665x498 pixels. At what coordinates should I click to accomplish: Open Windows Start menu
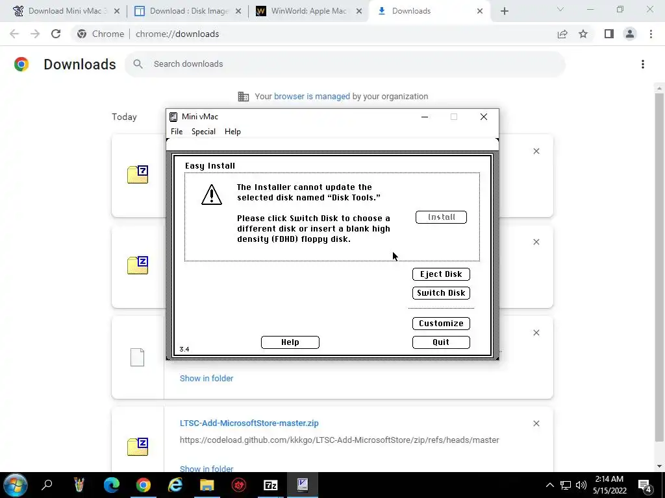pyautogui.click(x=16, y=485)
